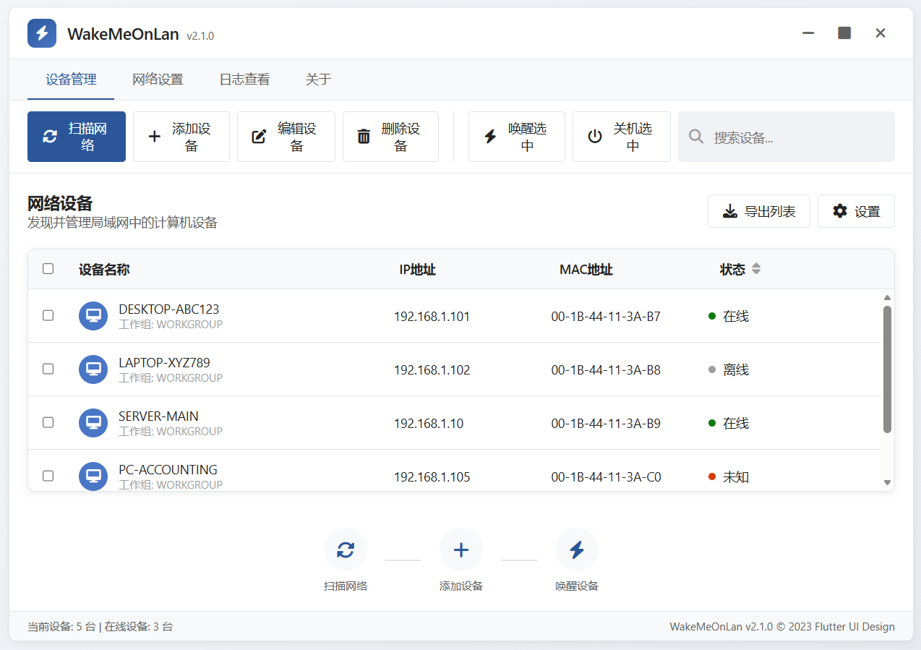Click the magnifier icon in search box
This screenshot has height=650, width=921.
click(696, 136)
